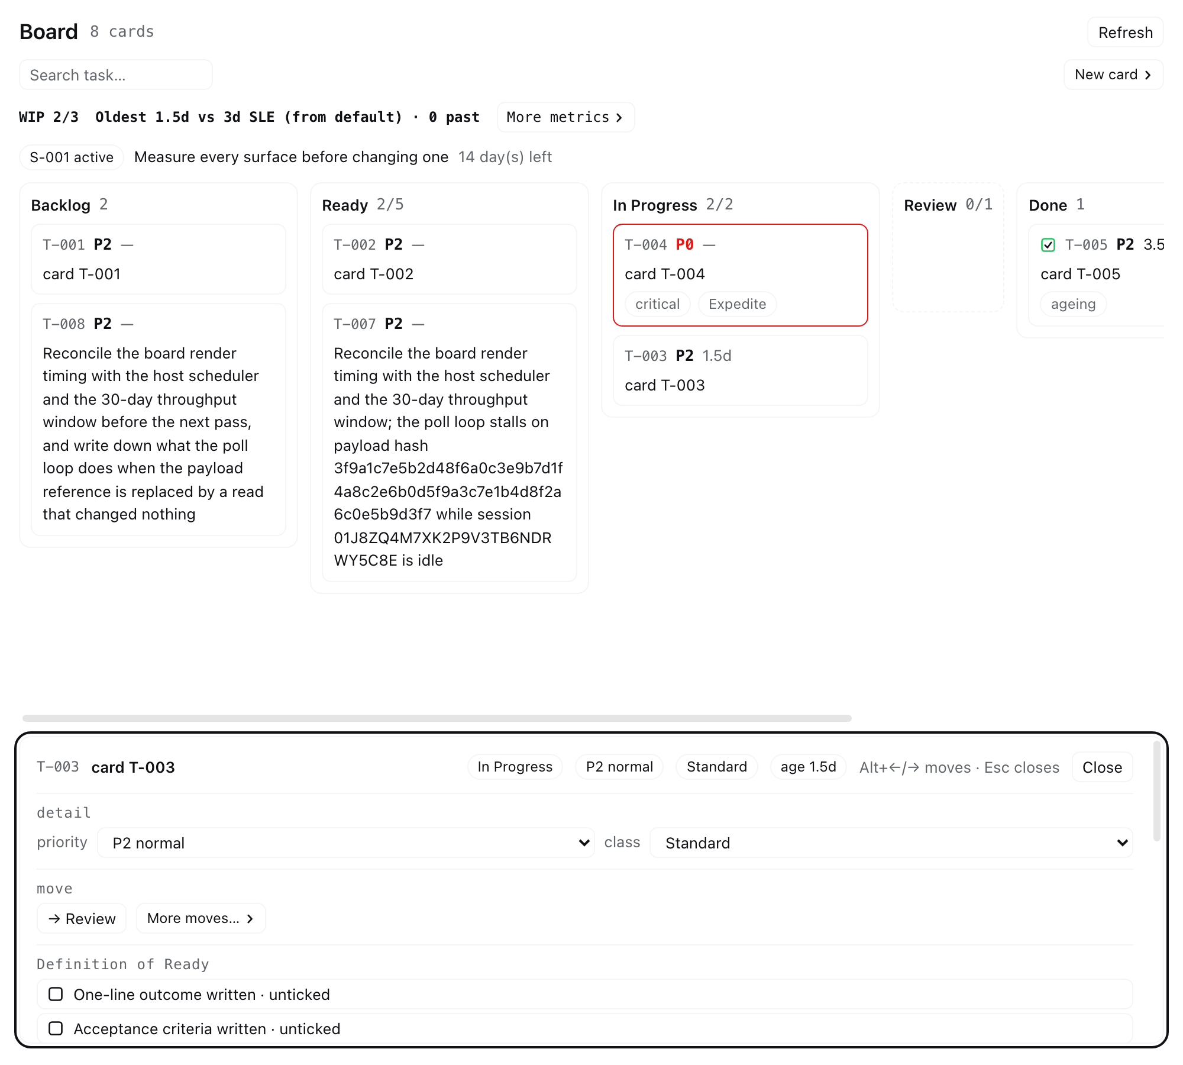Open card T-002 in Ready
Viewport: 1183px width, 1065px height.
(450, 259)
